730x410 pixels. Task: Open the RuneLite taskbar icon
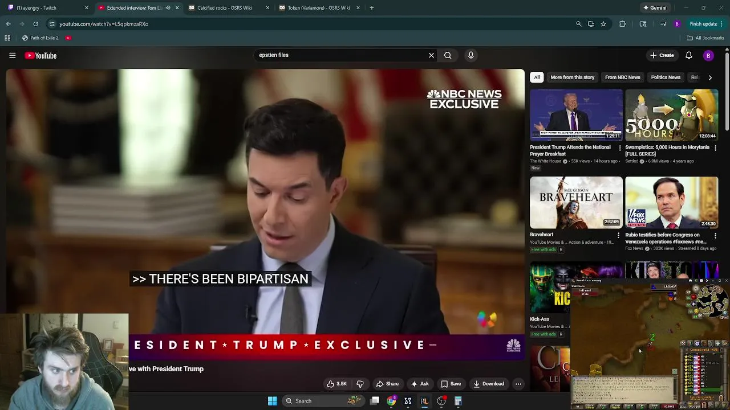(x=424, y=401)
